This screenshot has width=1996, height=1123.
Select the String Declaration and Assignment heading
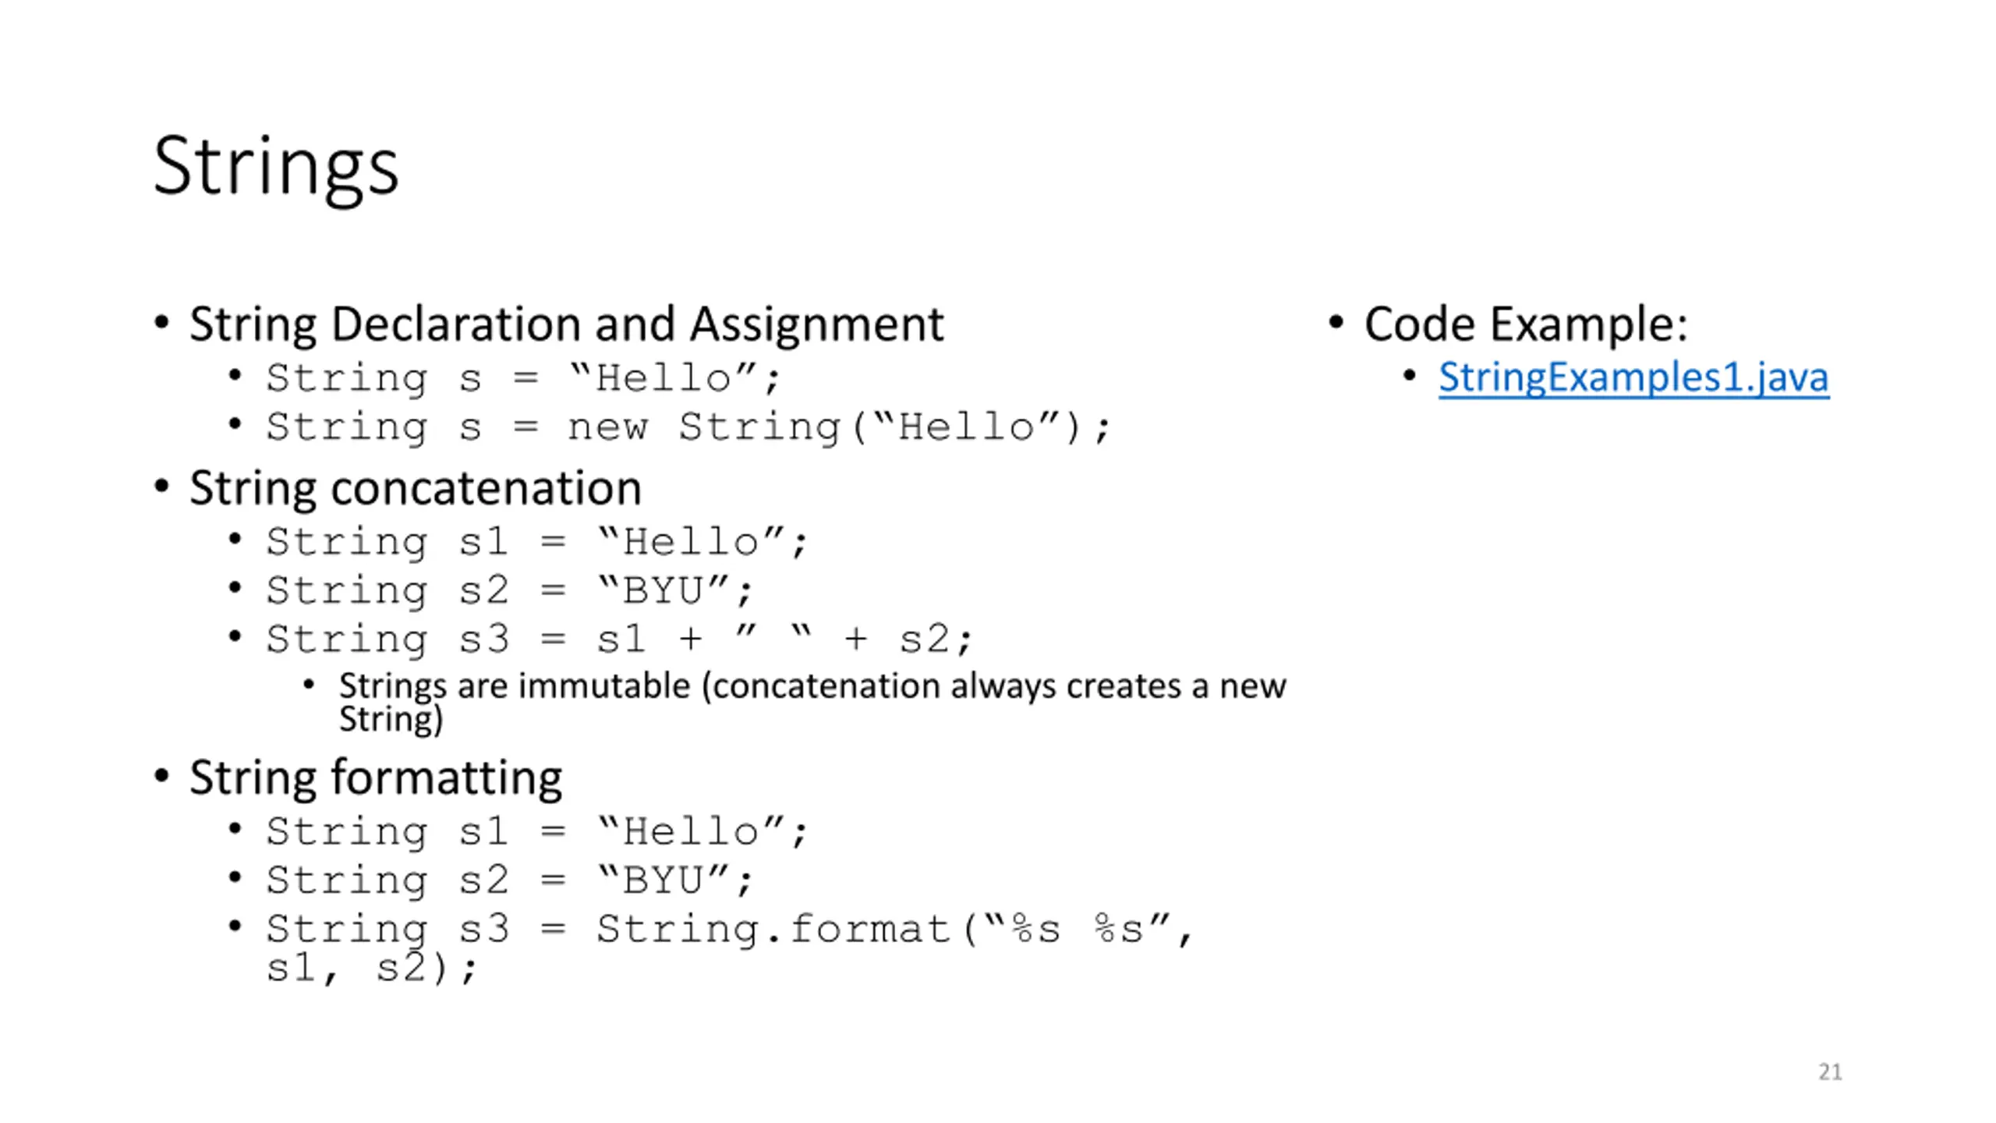tap(566, 324)
